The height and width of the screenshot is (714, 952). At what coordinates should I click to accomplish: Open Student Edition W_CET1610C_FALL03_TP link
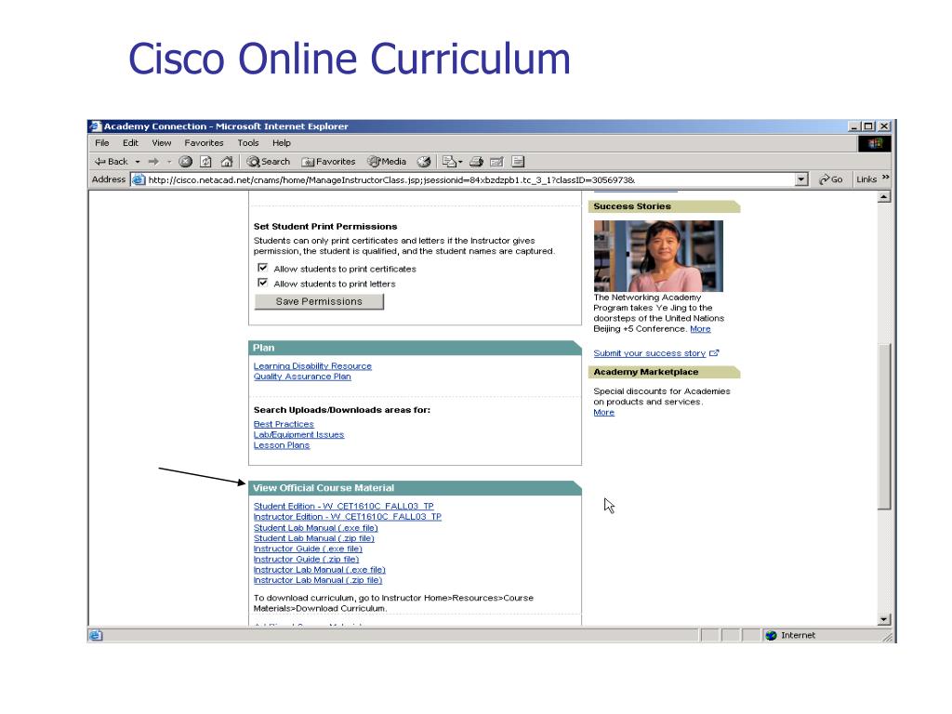(x=344, y=507)
